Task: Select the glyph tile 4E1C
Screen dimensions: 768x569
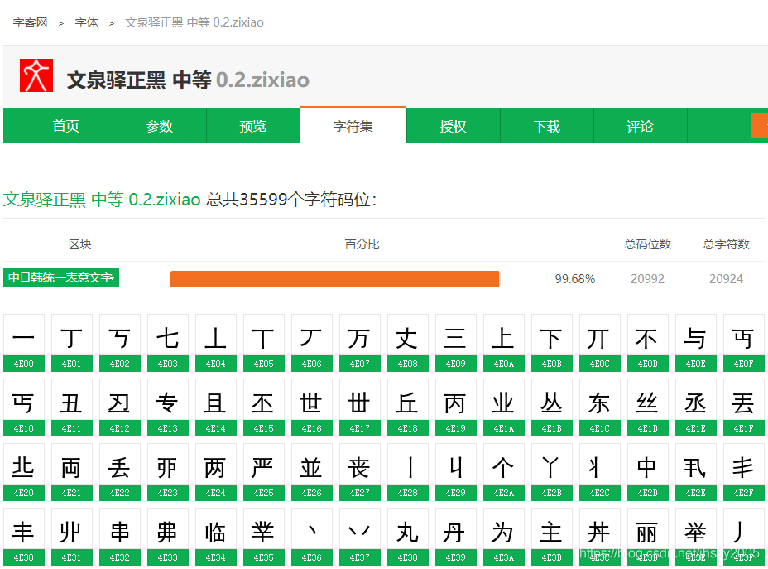Action: pyautogui.click(x=599, y=407)
